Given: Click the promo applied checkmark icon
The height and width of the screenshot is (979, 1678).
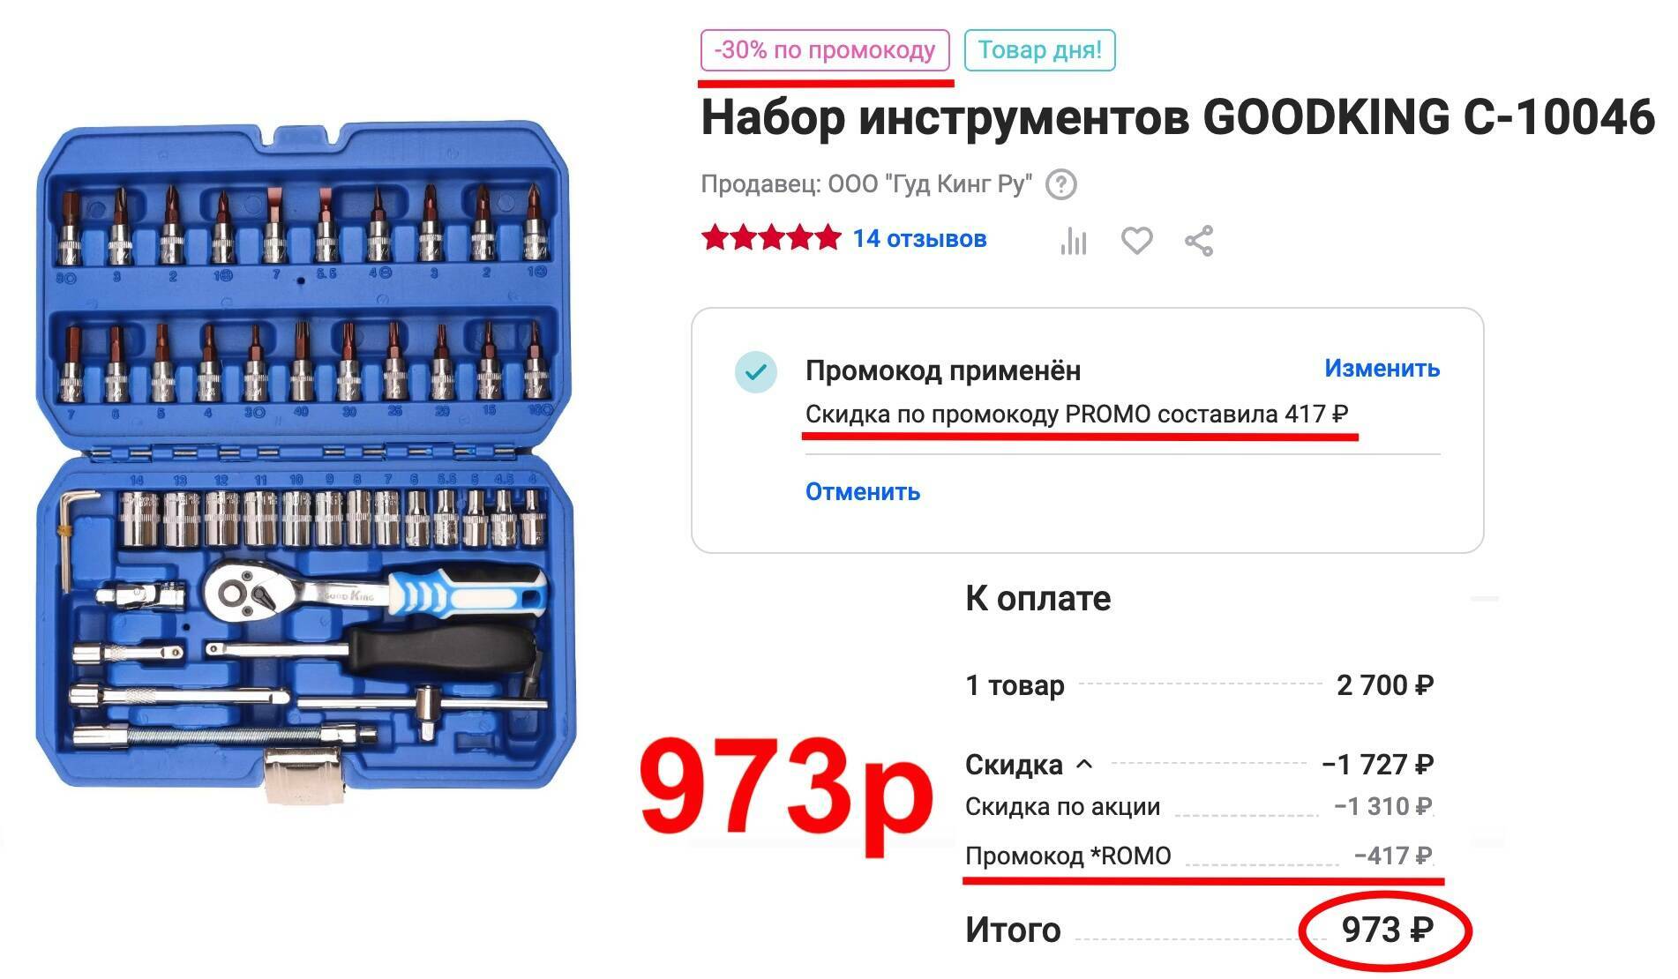Looking at the screenshot, I should click(756, 372).
